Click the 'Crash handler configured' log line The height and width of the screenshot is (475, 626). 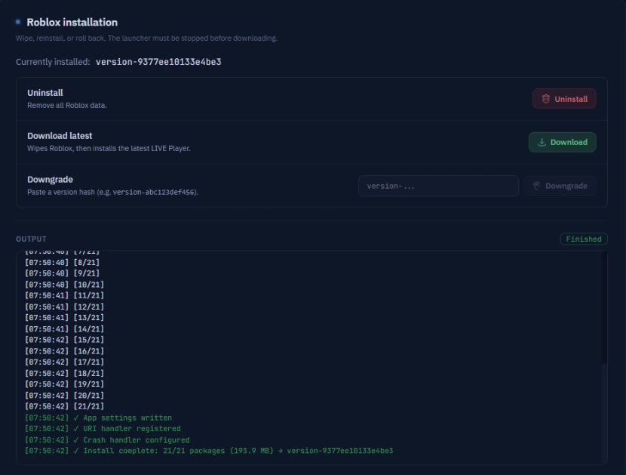click(x=107, y=440)
